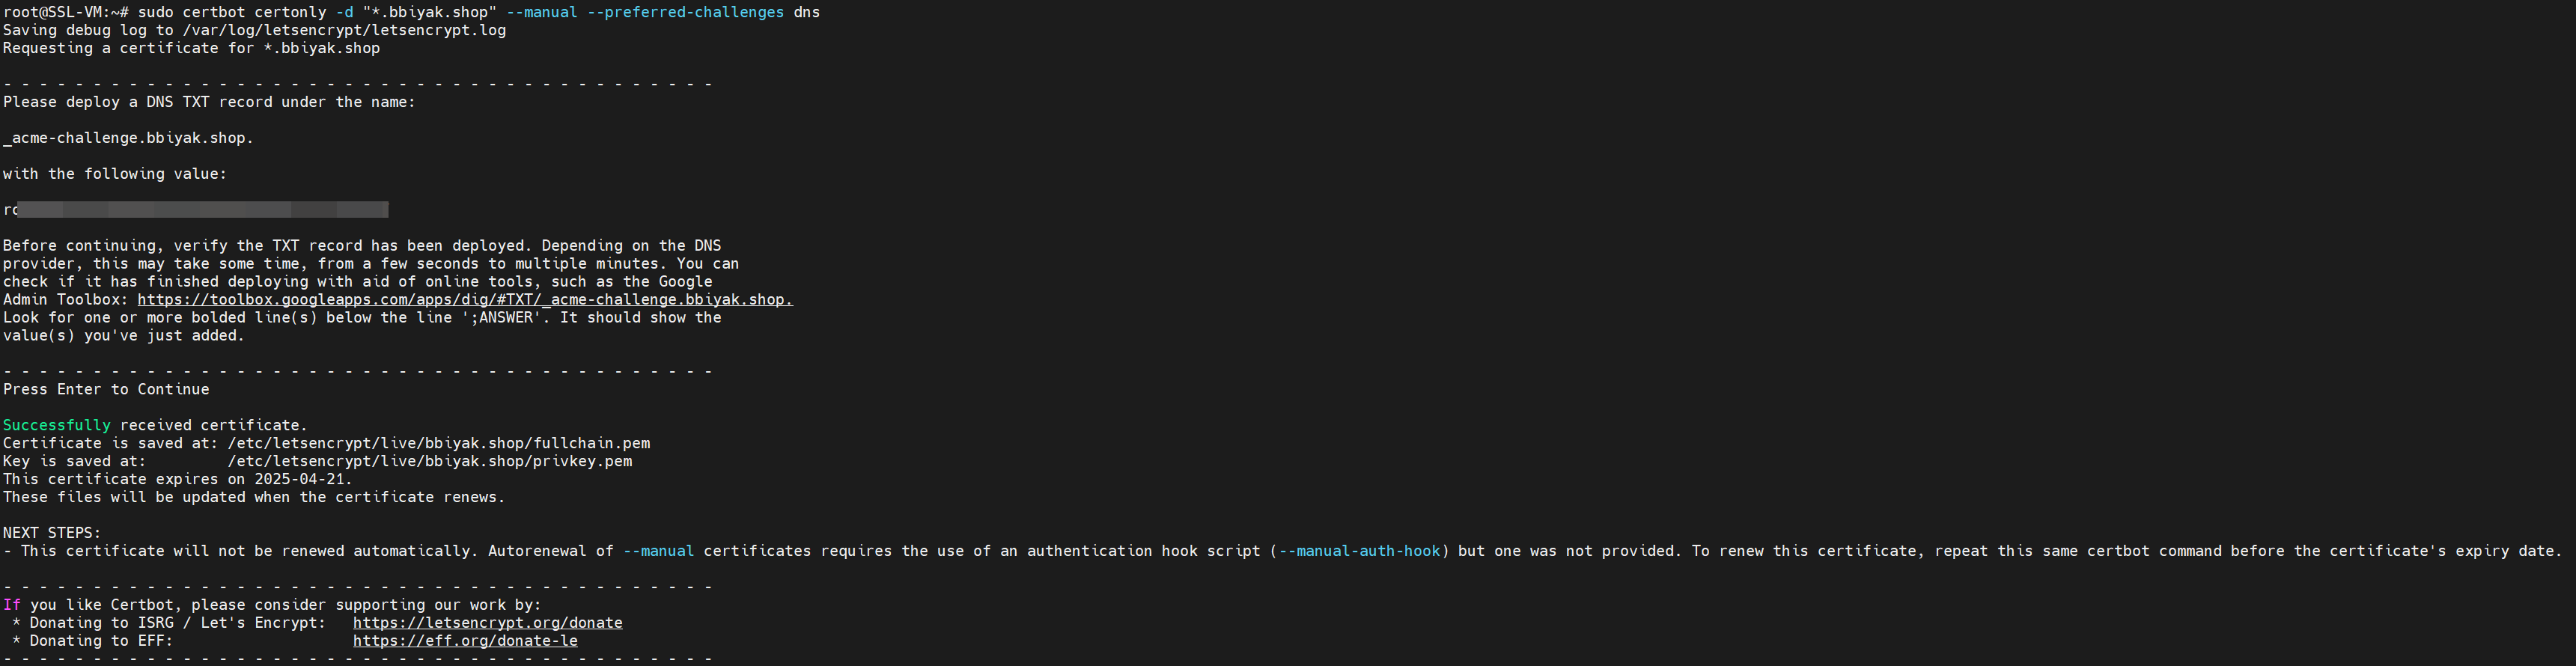Click the "check if it has finished deploying" line

pos(358,282)
